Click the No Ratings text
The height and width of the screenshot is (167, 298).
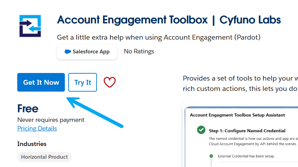[139, 51]
